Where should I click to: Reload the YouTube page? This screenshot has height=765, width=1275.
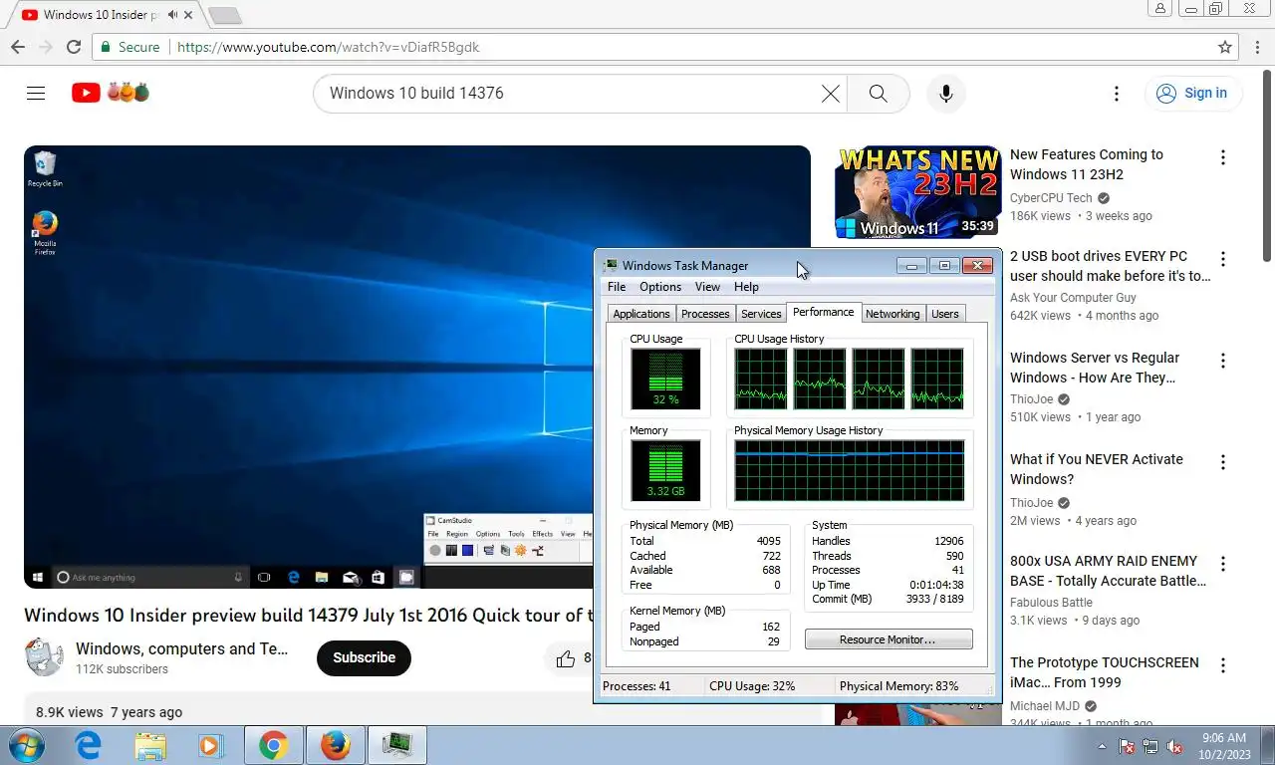74,47
